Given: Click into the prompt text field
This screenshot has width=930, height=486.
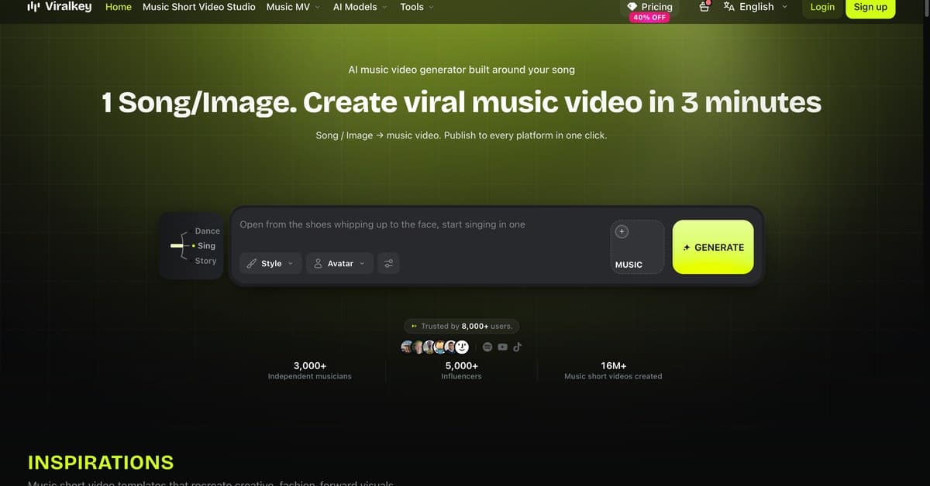Looking at the screenshot, I should [x=418, y=224].
